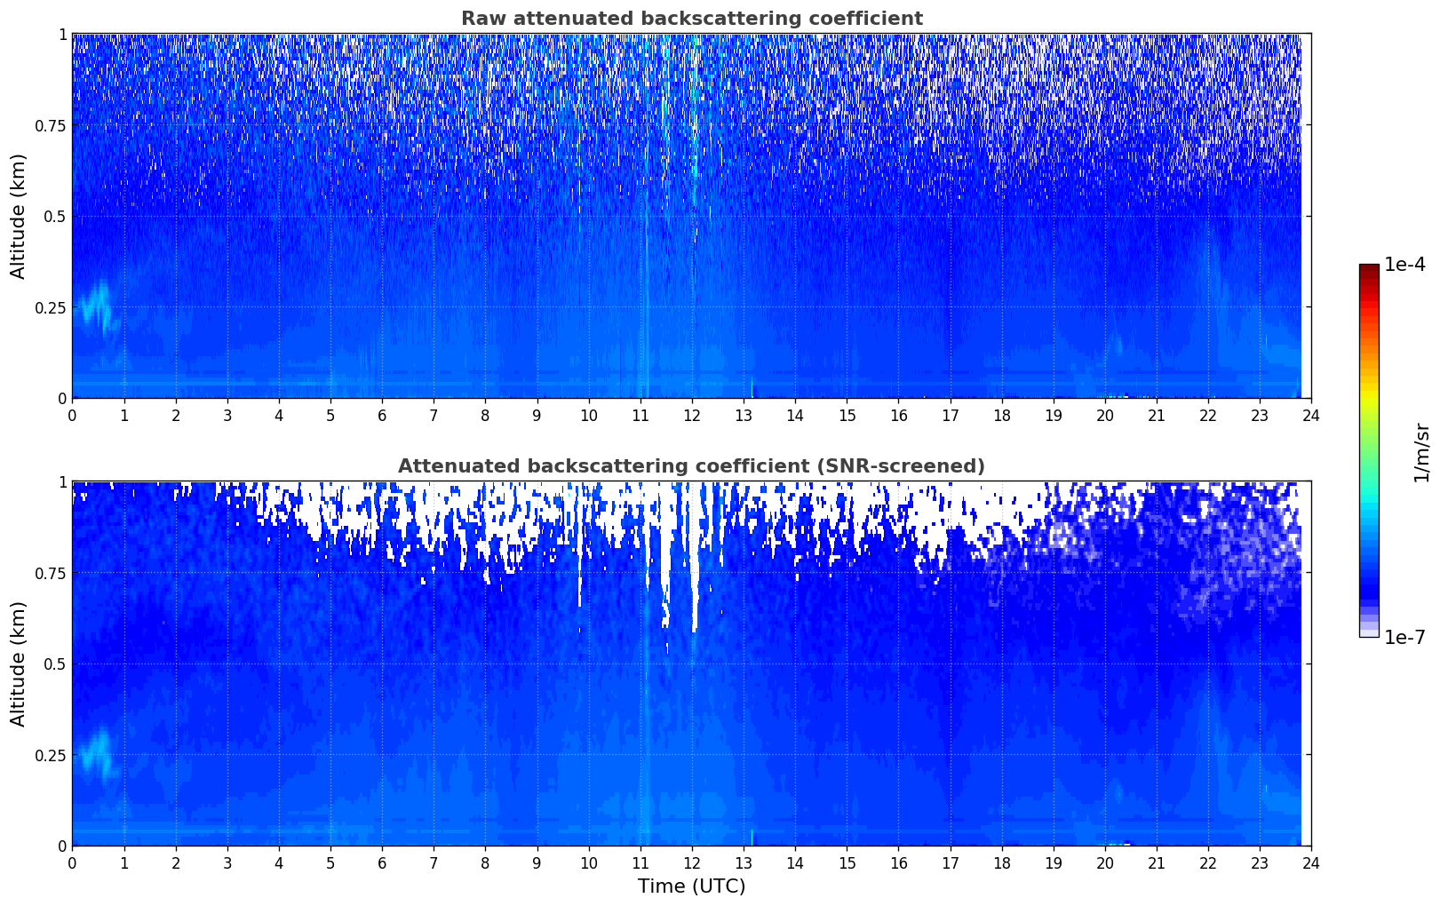
Task: Click hour tick "14" under the SNR-screened plot
Action: (795, 862)
